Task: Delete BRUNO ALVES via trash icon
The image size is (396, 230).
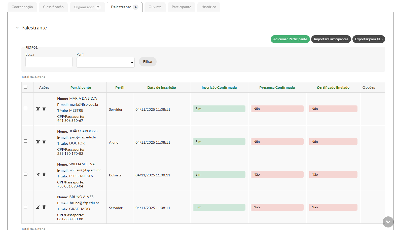Action: pyautogui.click(x=44, y=207)
